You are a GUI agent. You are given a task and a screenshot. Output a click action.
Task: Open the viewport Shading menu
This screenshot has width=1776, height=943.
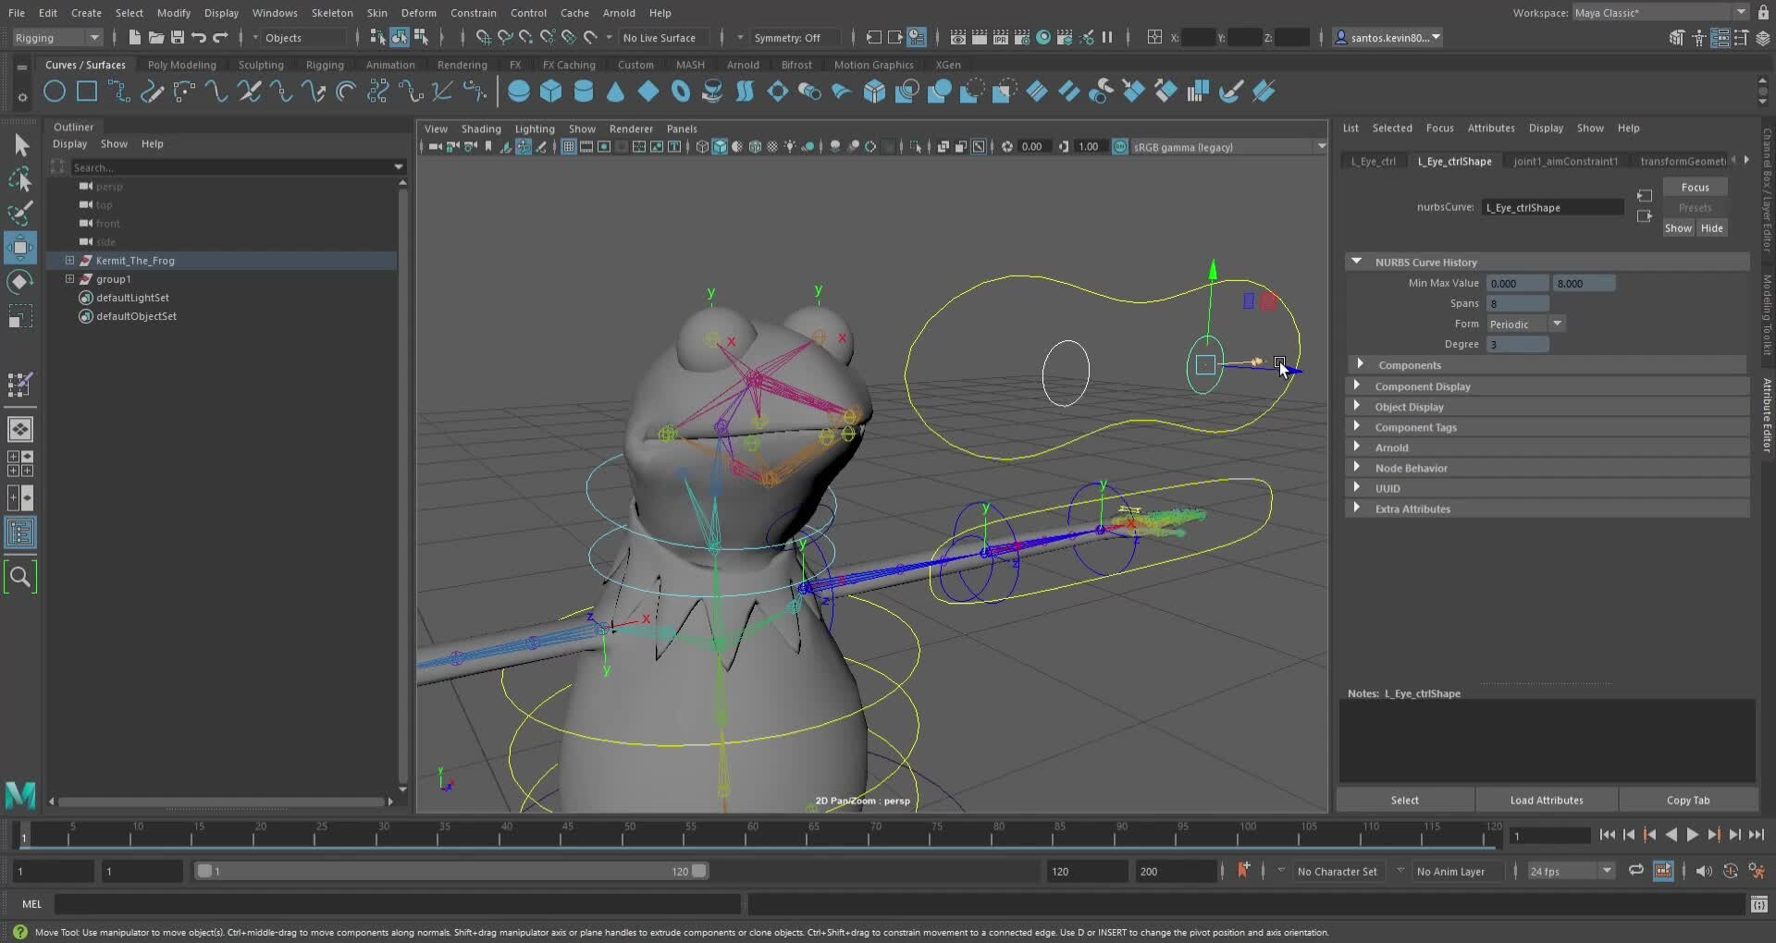(x=481, y=129)
